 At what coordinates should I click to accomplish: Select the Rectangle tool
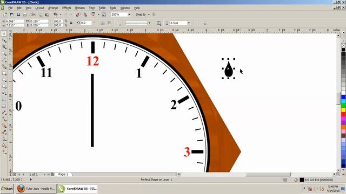point(4,73)
